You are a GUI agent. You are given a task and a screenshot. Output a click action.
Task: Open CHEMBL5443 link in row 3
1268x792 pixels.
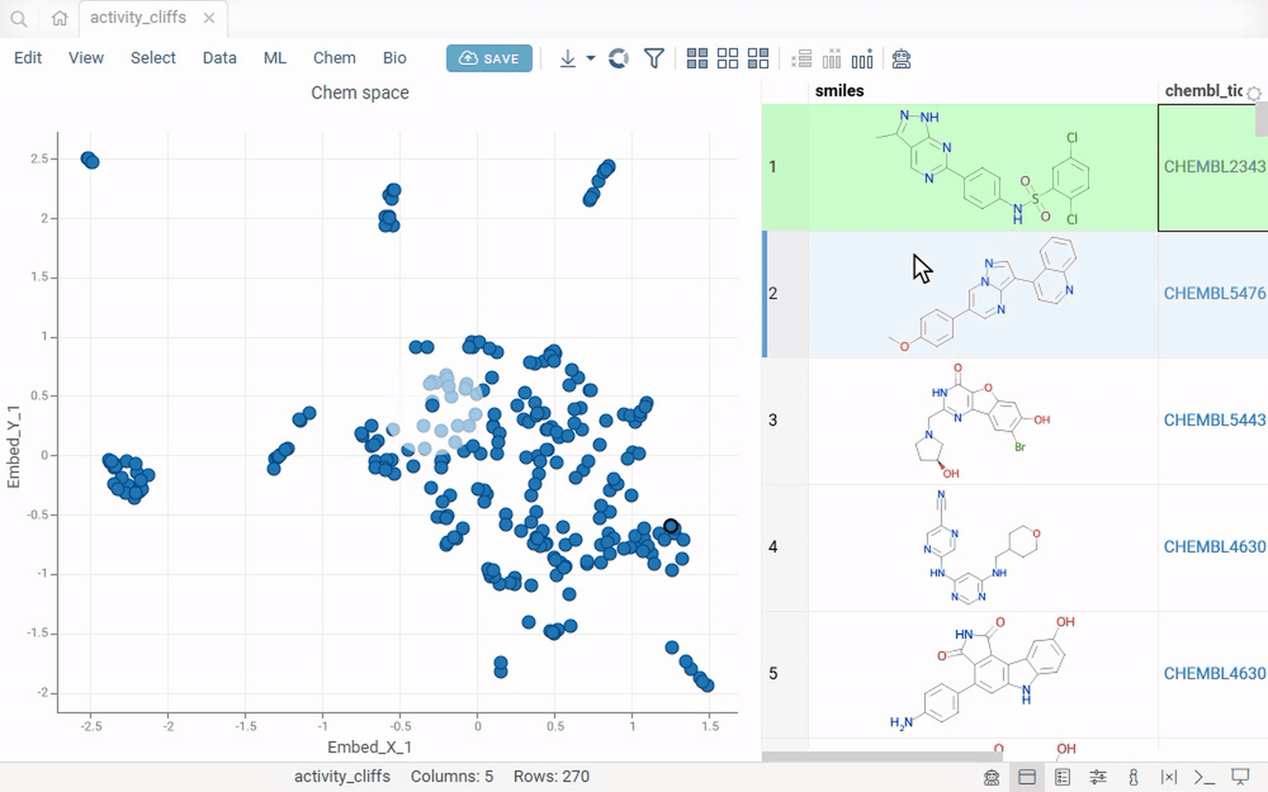(1215, 420)
